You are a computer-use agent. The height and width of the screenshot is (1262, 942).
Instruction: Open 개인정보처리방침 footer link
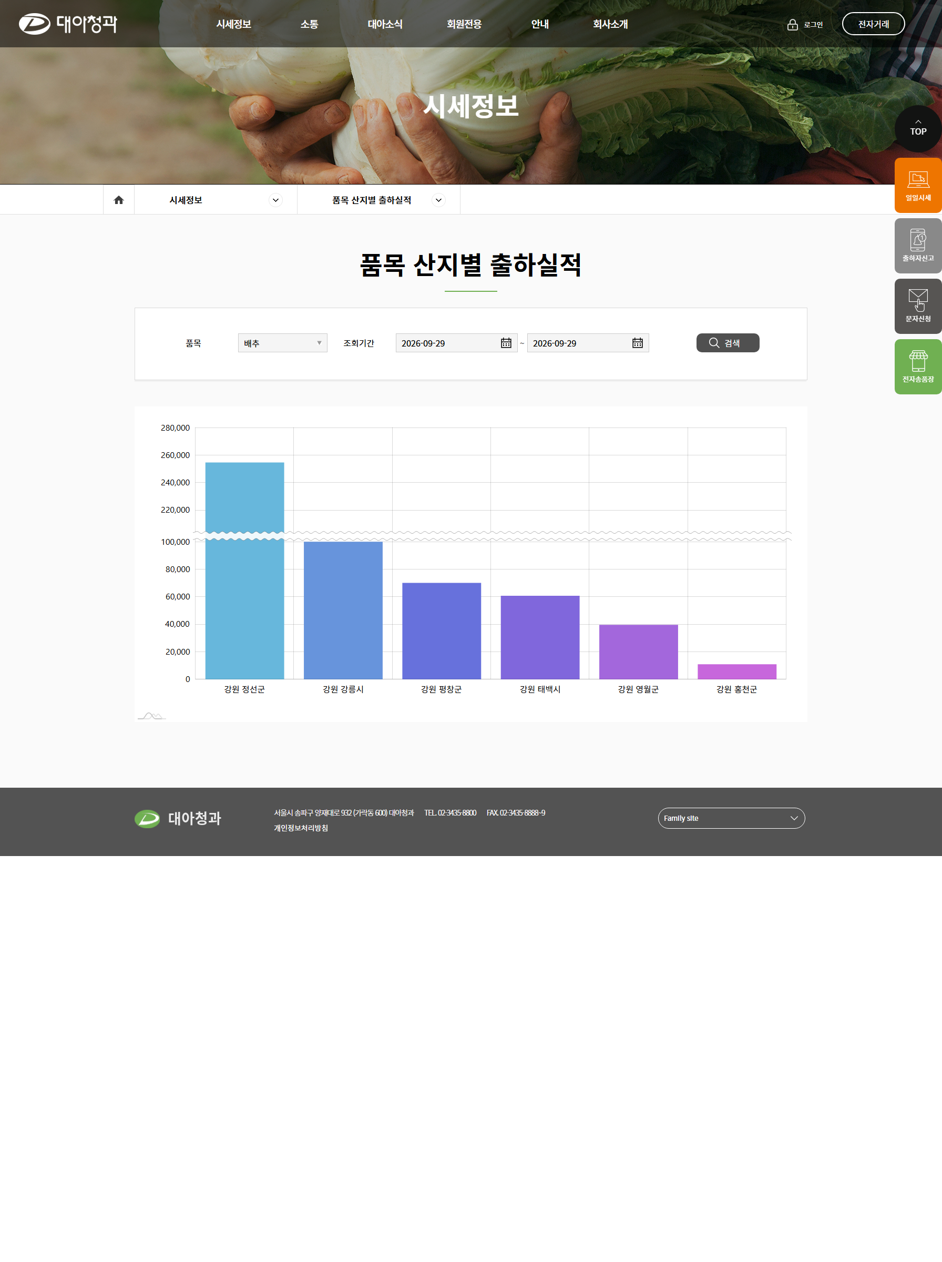301,828
